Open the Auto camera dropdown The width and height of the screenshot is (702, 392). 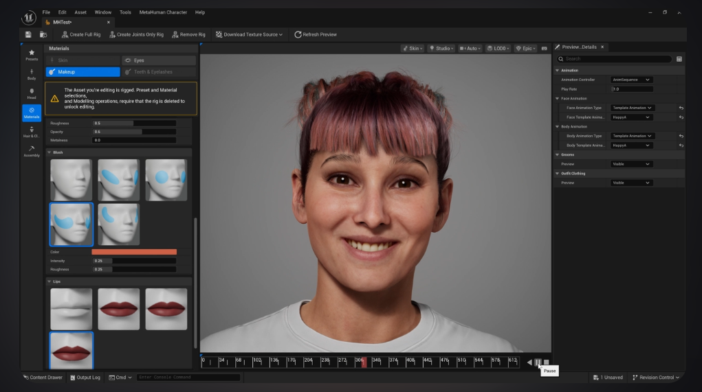coord(470,48)
